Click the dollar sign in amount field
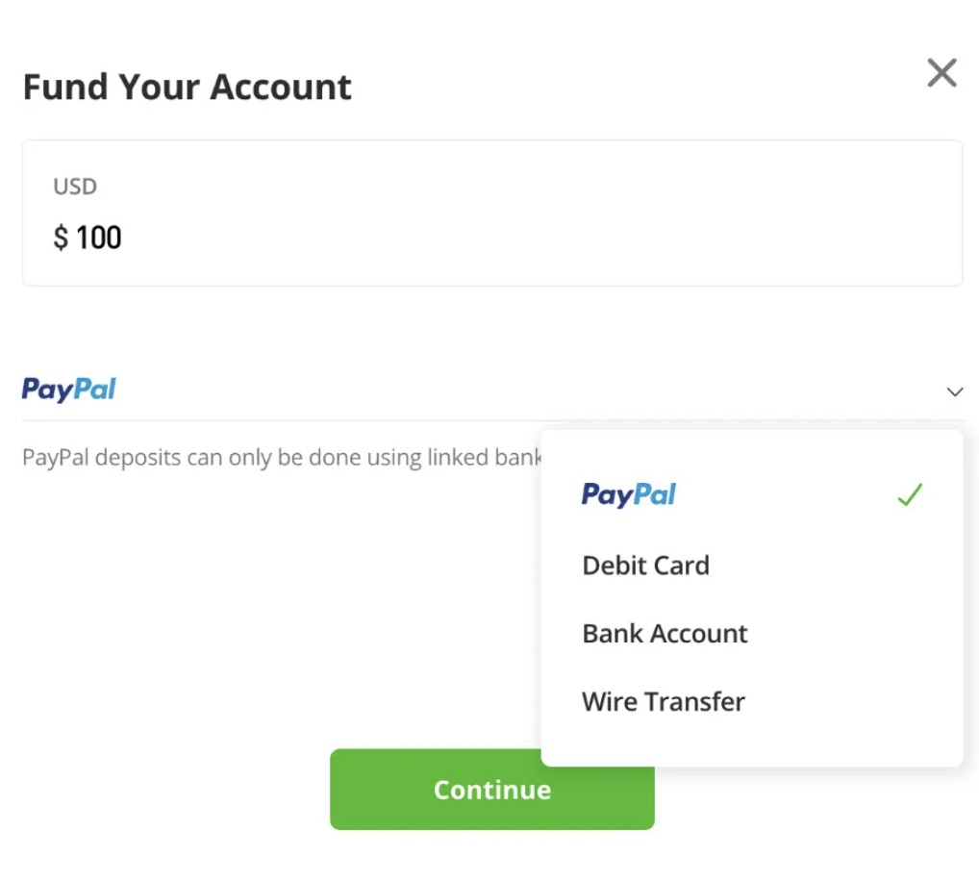The height and width of the screenshot is (881, 979). click(61, 238)
